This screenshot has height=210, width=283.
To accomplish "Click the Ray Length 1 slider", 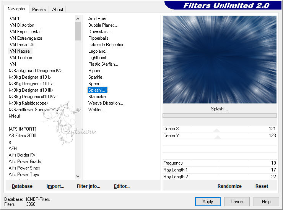I will click(220, 170).
